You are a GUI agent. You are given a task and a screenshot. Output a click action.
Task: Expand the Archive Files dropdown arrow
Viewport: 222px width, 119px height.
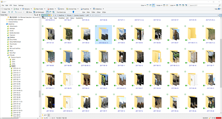coord(78,9)
